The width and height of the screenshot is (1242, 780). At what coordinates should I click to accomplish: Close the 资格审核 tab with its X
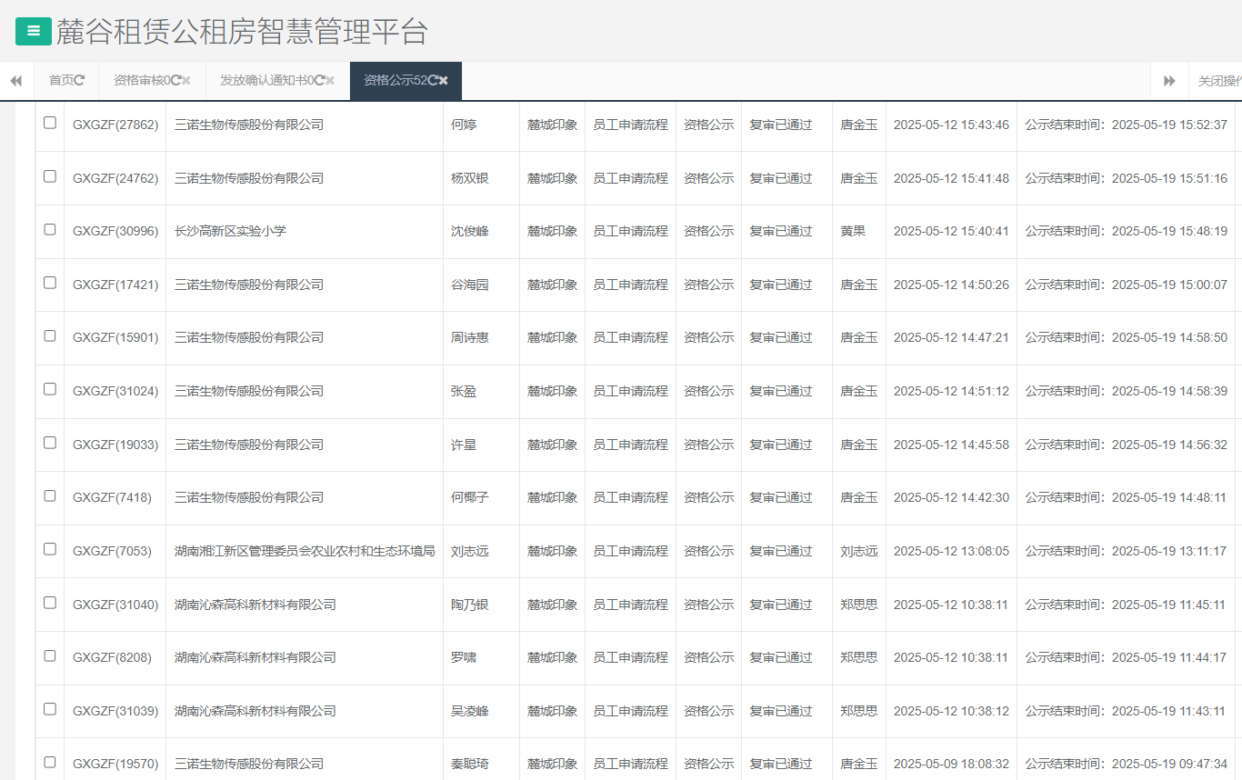186,81
